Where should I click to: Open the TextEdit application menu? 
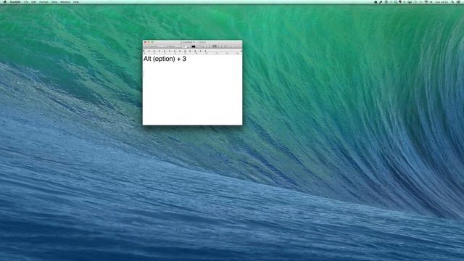pos(15,1)
